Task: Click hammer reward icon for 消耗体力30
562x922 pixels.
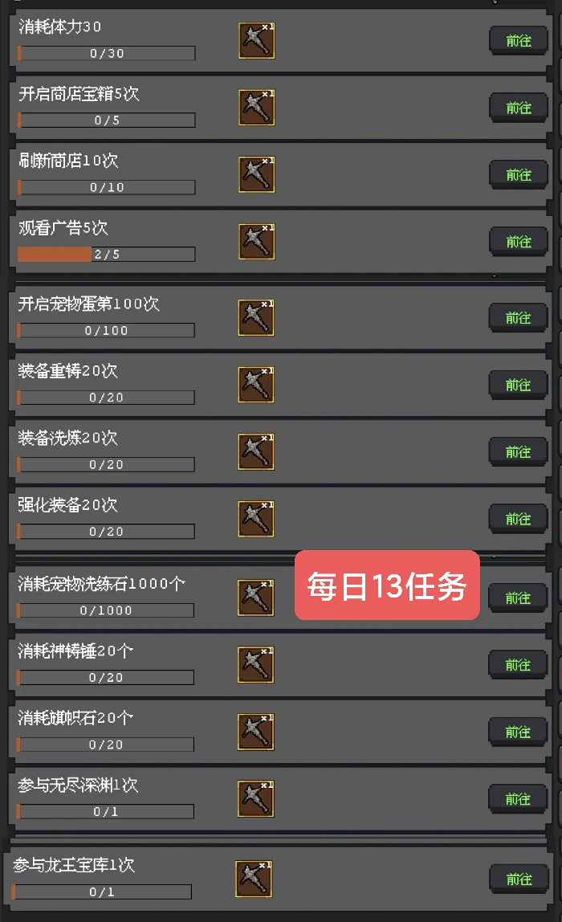Action: coord(257,41)
